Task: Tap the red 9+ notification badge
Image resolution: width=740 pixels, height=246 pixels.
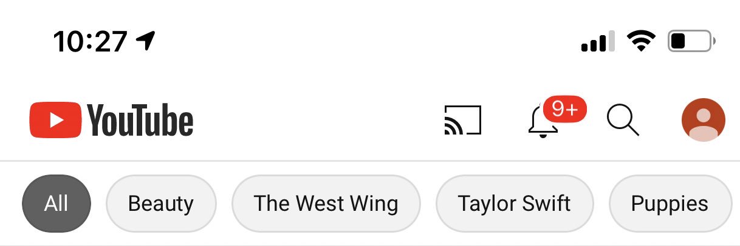Action: click(564, 110)
